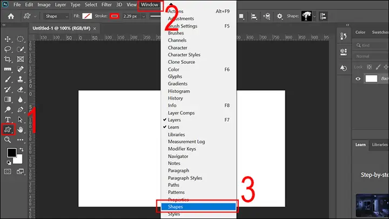Open the Normal blend mode dropdown
The width and height of the screenshot is (389, 219).
tap(371, 56)
